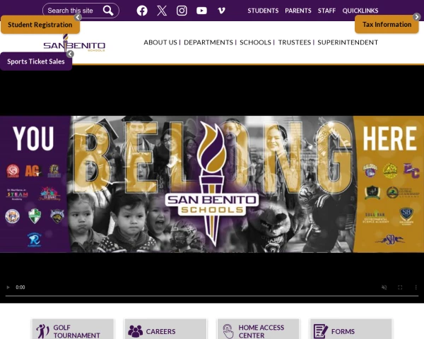Click the Home Access hand icon
This screenshot has height=339, width=424.
[228, 331]
